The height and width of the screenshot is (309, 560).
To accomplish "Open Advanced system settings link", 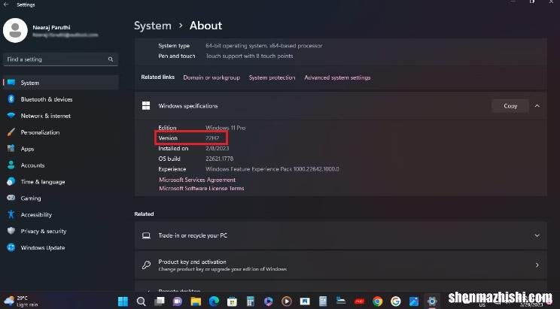I will (x=337, y=77).
